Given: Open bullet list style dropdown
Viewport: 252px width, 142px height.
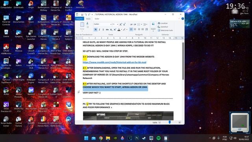Looking at the screenshot, I should (141, 24).
